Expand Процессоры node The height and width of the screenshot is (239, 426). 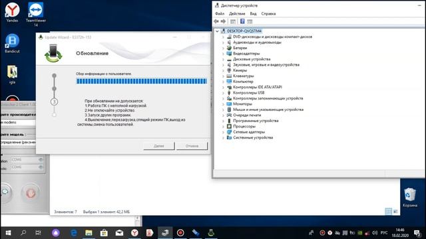tap(223, 127)
